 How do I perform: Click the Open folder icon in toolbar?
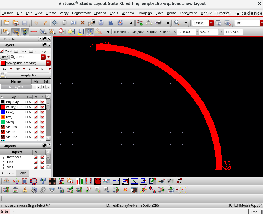tap(6, 23)
